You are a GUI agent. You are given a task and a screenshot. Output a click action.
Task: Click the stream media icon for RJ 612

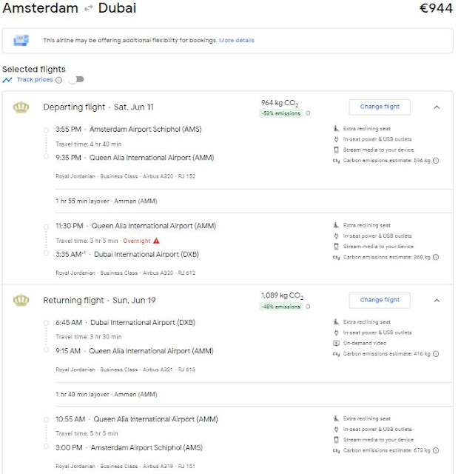click(x=336, y=247)
